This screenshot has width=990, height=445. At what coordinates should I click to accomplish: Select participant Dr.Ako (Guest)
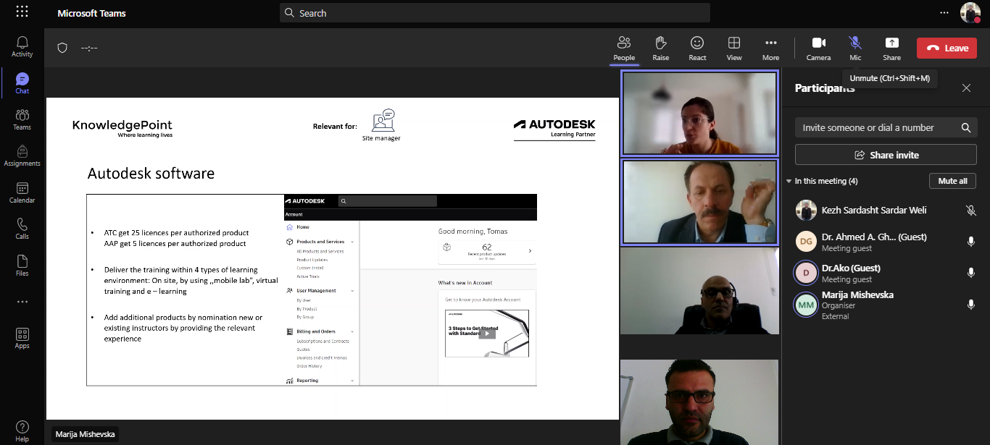[x=886, y=273]
